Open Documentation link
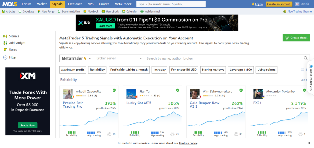The image size is (314, 148). (x=69, y=11)
